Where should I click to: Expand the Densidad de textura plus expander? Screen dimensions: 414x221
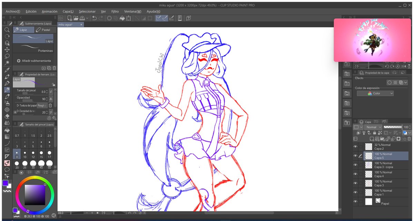click(x=15, y=112)
